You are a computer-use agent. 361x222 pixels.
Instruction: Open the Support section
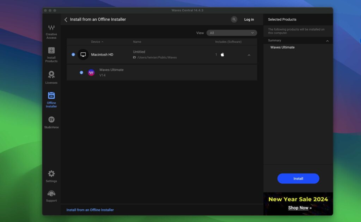click(51, 194)
